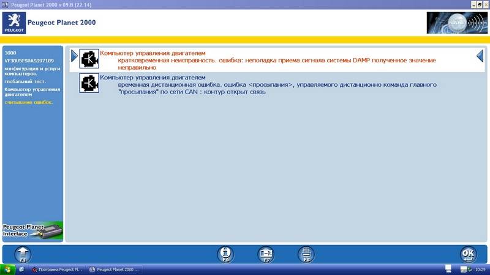Click the left blue selection arrow
Screen dimensions: 490x275
coord(74,56)
